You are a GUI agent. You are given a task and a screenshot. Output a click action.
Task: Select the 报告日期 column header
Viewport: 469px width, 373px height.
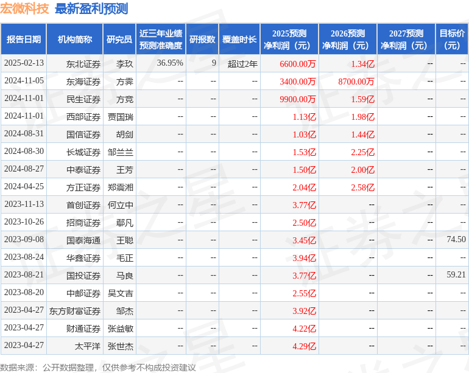[24, 39]
